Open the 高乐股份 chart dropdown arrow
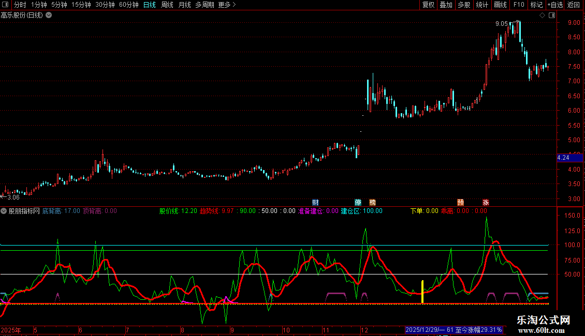 click(x=49, y=16)
